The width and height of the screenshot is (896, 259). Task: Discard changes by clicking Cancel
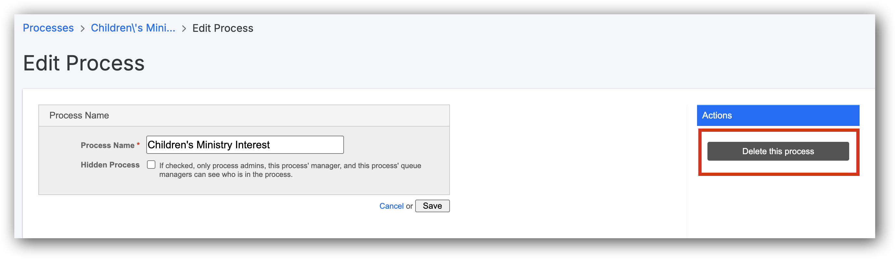coord(392,205)
